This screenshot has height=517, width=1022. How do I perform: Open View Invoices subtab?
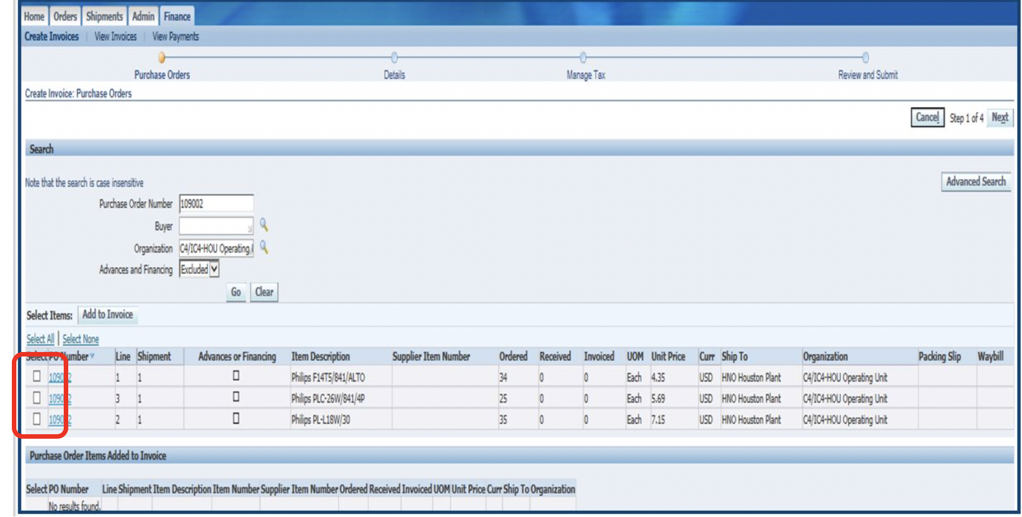116,37
